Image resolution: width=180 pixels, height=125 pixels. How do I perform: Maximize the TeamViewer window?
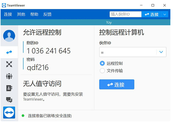[153, 5]
